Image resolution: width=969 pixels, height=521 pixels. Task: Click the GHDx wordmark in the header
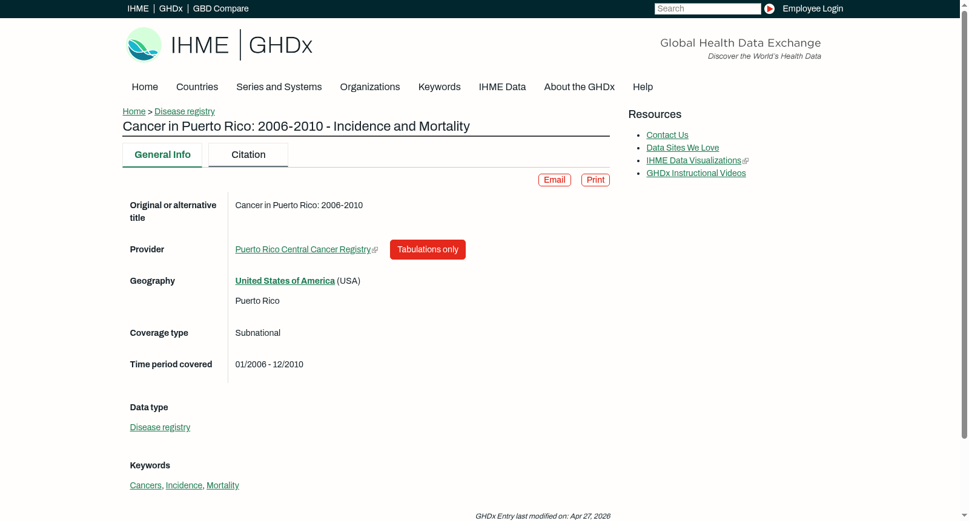tap(280, 45)
